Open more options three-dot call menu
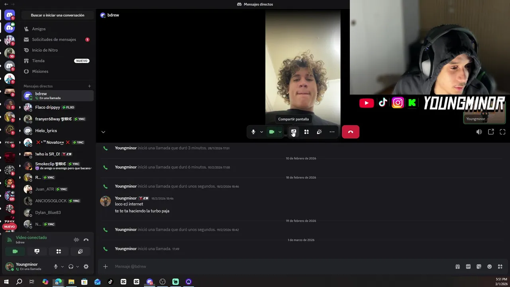The width and height of the screenshot is (510, 287). tap(332, 132)
